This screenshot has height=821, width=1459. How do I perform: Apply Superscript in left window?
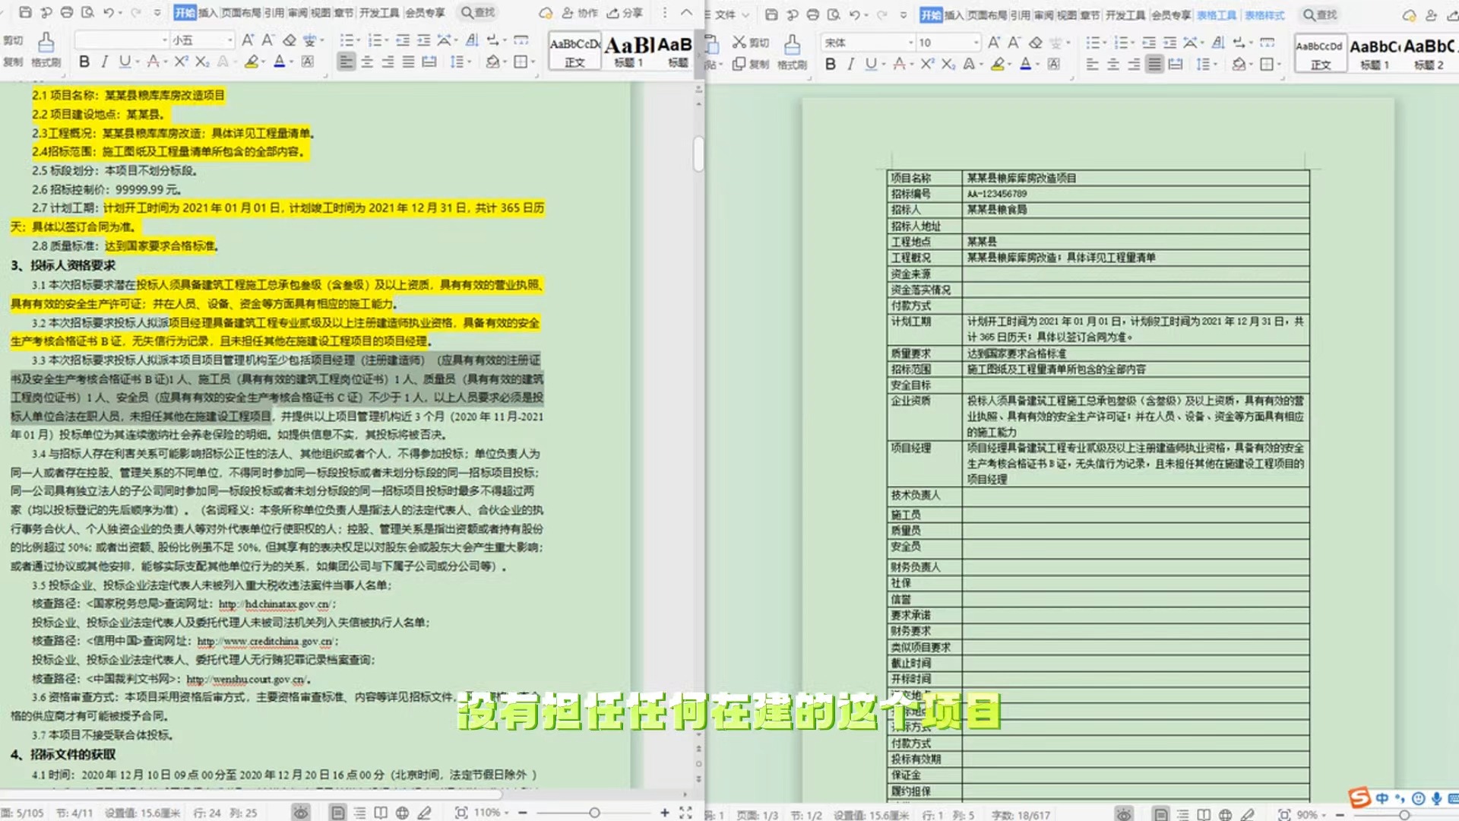(x=181, y=62)
